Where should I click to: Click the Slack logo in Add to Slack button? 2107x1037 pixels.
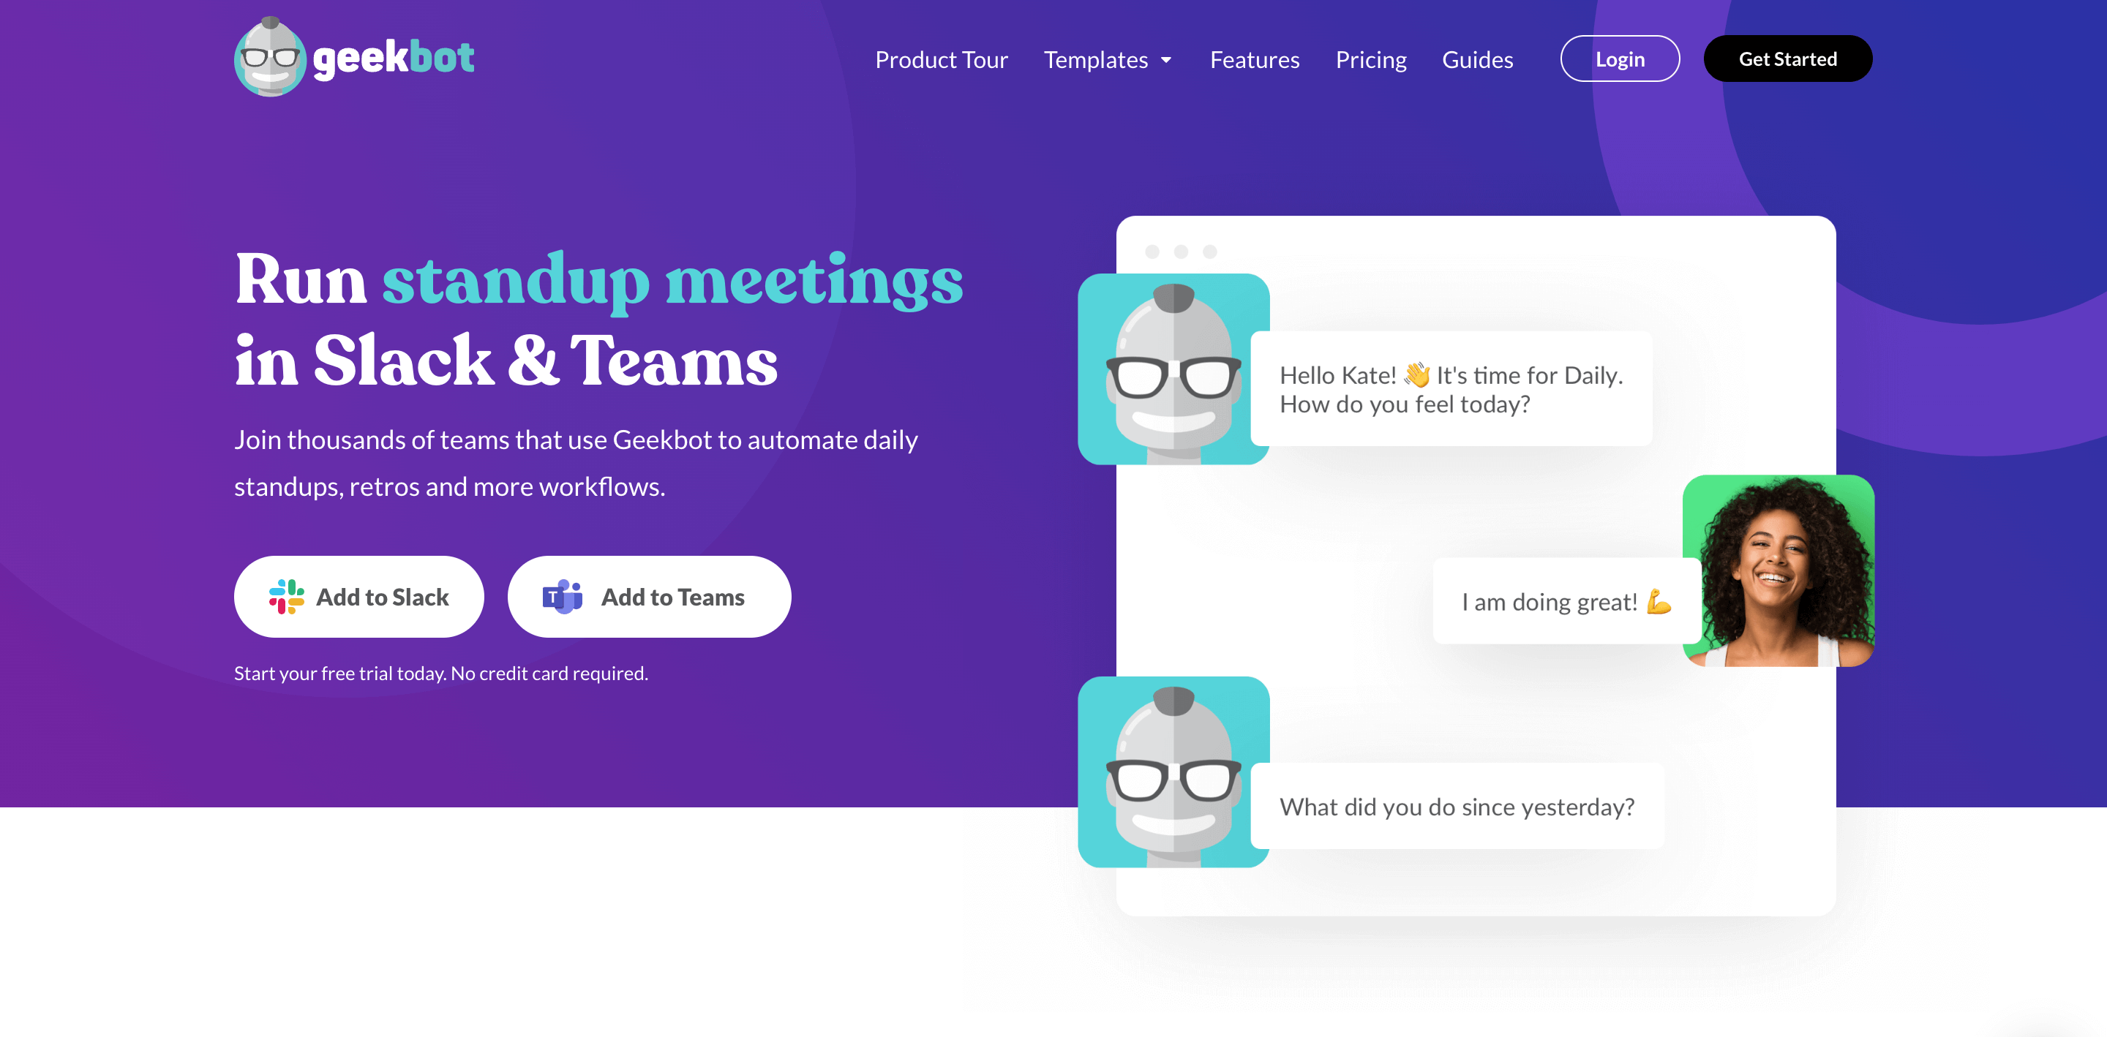click(288, 597)
